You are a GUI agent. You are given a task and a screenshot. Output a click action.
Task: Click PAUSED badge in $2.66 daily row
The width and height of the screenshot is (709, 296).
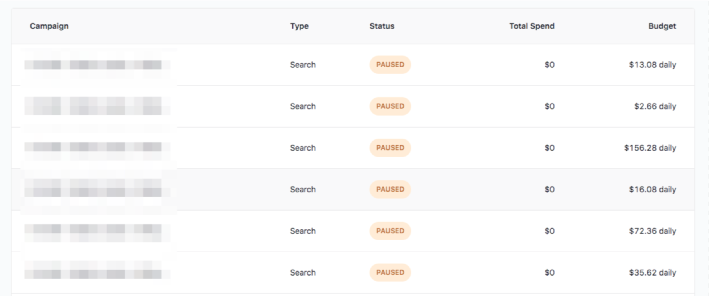(390, 106)
